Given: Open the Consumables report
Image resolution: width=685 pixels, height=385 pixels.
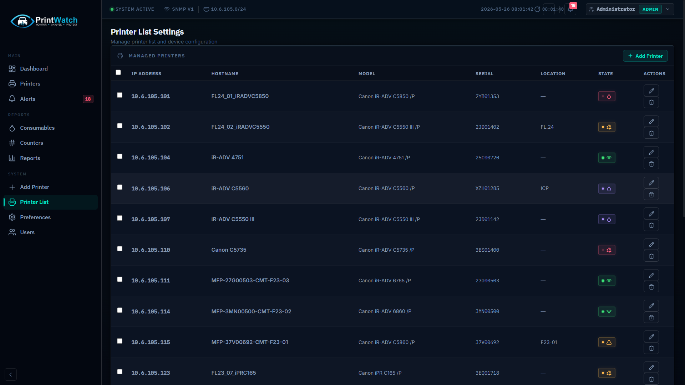Looking at the screenshot, I should click(x=51, y=128).
